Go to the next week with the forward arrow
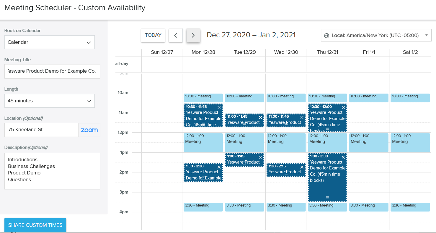436x233 pixels. point(193,35)
